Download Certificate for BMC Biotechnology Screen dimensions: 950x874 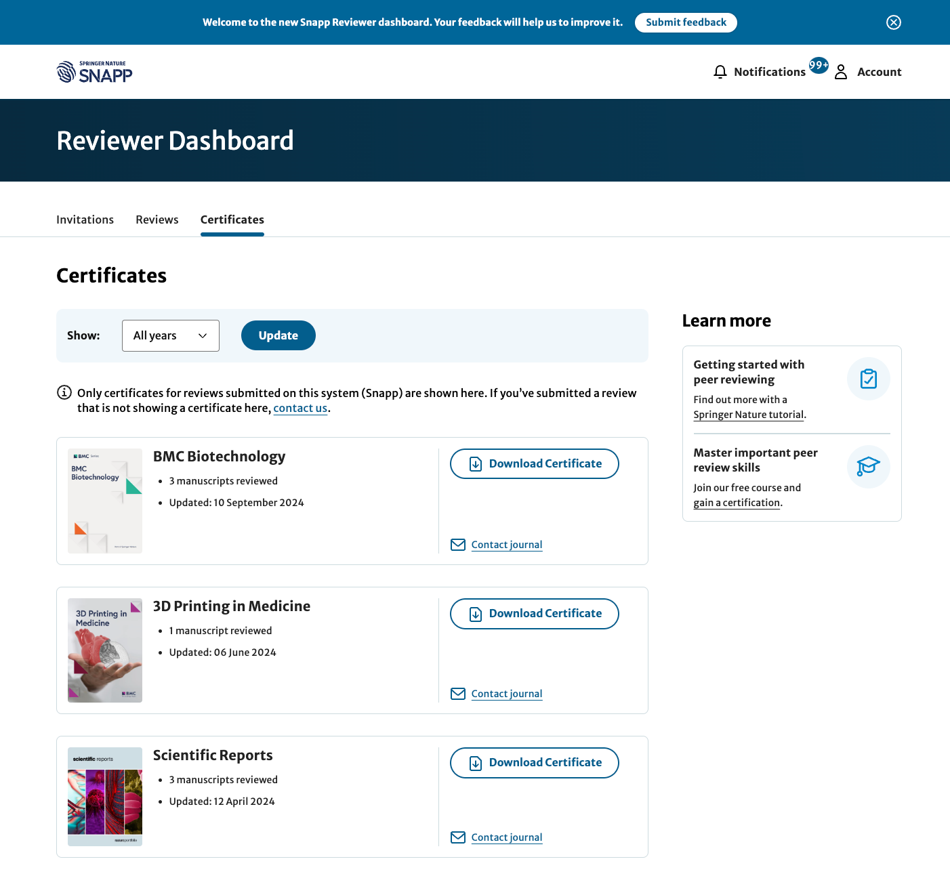(535, 463)
